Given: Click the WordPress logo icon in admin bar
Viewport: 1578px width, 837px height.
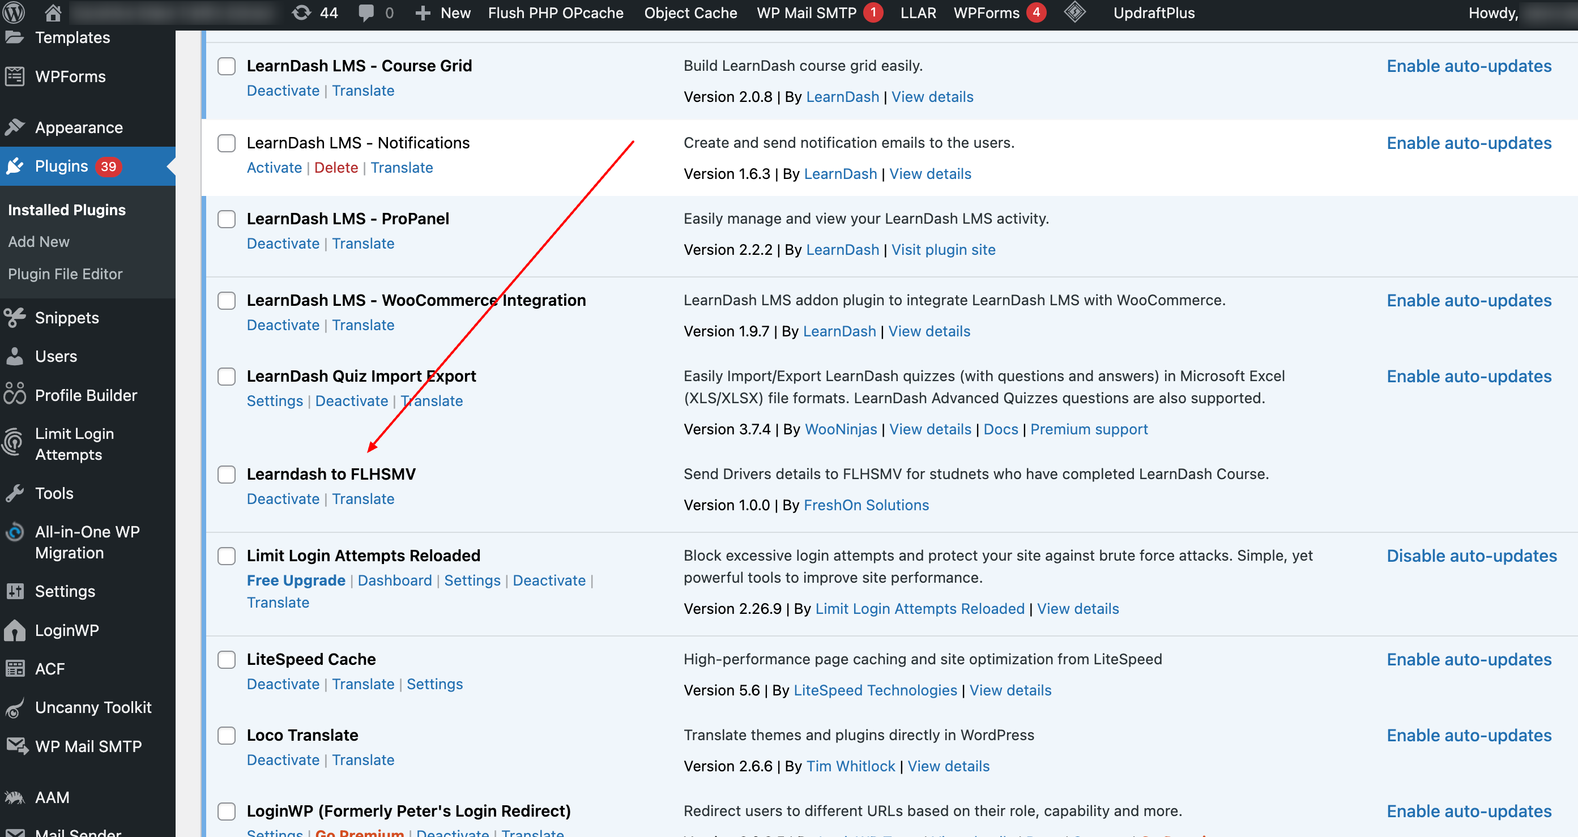Looking at the screenshot, I should tap(14, 12).
